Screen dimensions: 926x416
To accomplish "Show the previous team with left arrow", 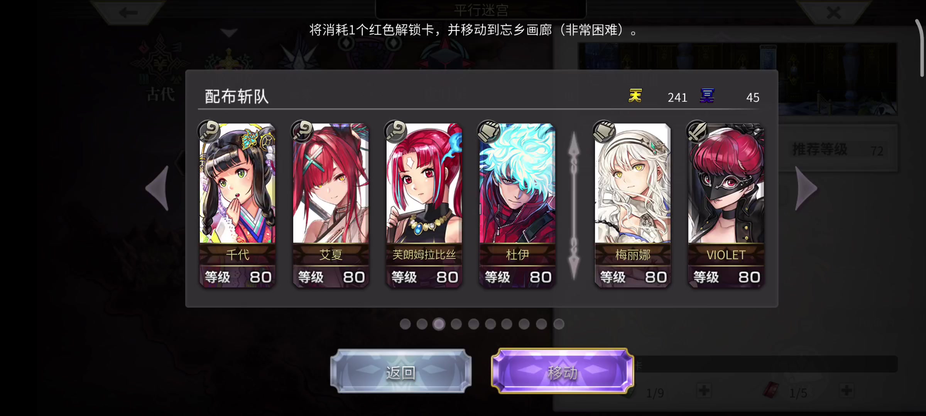I will click(x=157, y=188).
